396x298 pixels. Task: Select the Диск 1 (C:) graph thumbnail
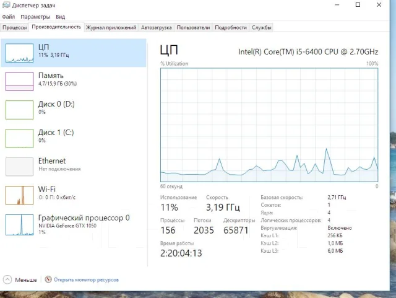pyautogui.click(x=19, y=138)
